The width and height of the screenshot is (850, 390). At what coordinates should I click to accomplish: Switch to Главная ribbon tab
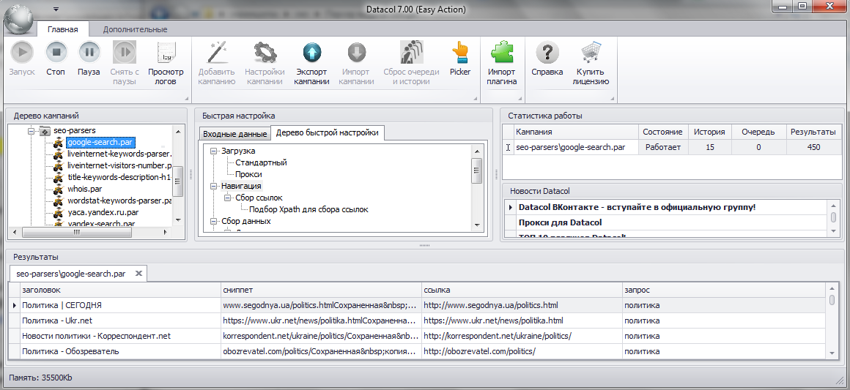point(62,29)
